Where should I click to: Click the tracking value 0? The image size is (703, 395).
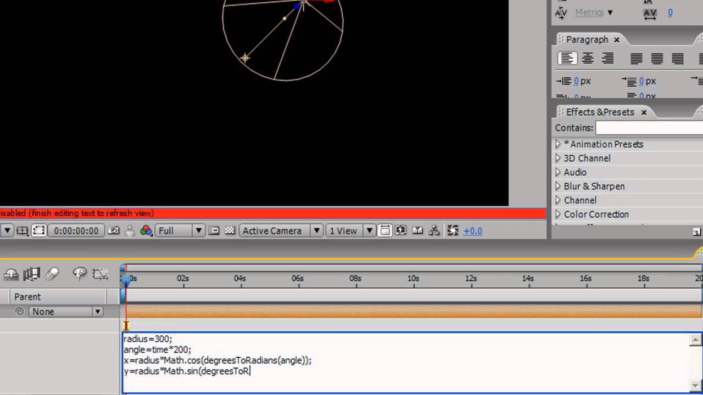point(670,13)
